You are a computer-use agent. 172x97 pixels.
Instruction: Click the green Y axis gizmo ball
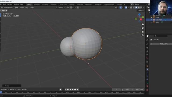point(143,17)
